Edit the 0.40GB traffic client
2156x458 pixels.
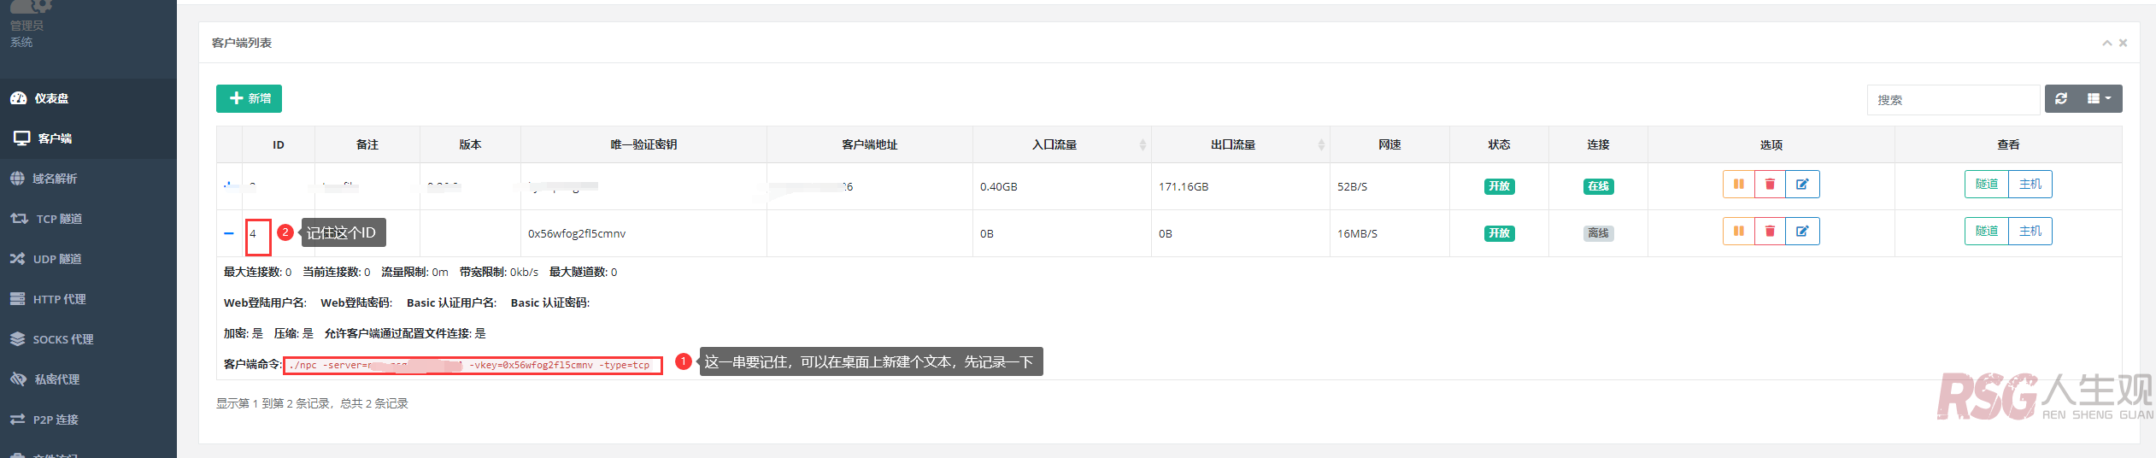(1802, 184)
